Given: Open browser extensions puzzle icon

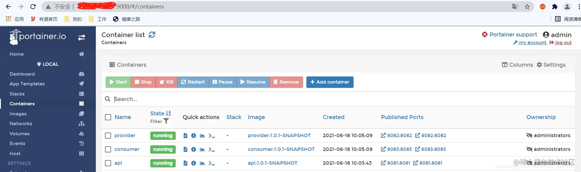Looking at the screenshot, I should coord(554,7).
